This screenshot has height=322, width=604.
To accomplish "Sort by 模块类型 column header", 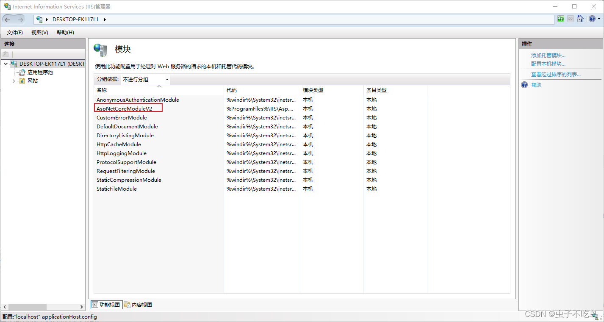I will point(332,90).
